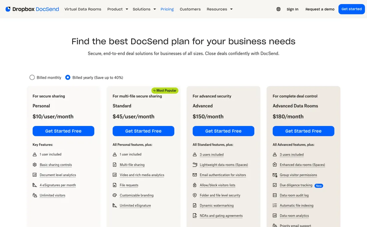Click Automatic file indexing link
The height and width of the screenshot is (227, 367).
click(297, 205)
